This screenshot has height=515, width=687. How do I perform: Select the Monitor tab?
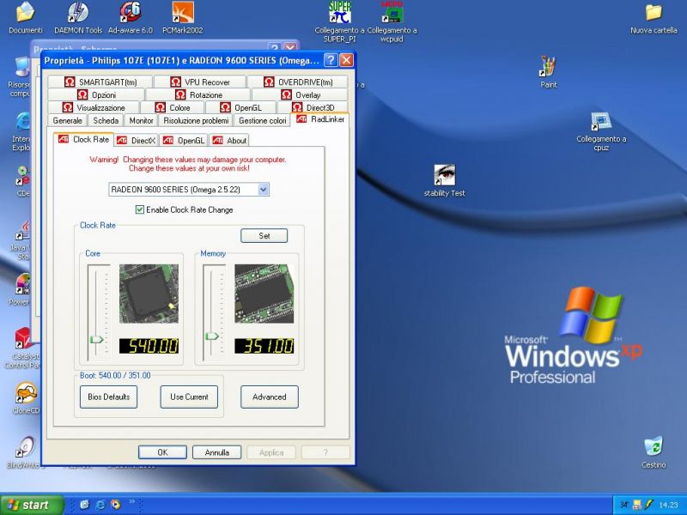coord(141,120)
